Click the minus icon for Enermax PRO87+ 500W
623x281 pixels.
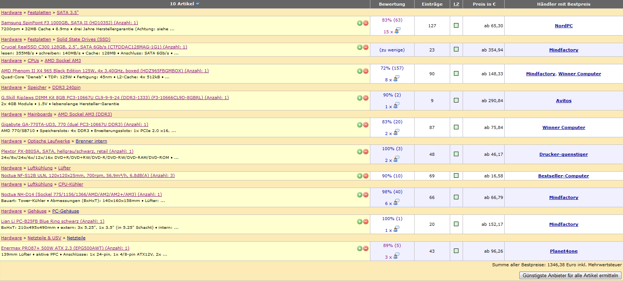(x=366, y=248)
